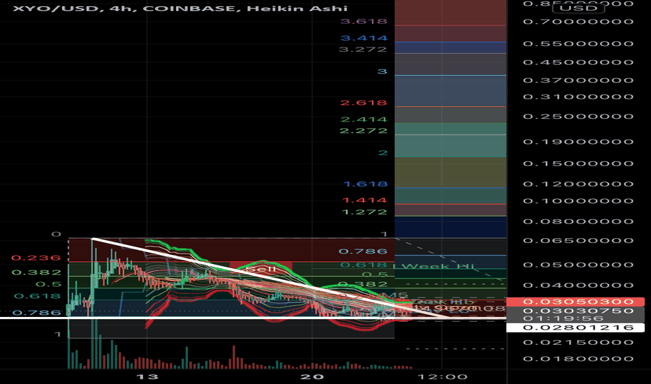This screenshot has height=384, width=651.
Task: Click the gray 0.03030750 current price tag
Action: coord(576,311)
